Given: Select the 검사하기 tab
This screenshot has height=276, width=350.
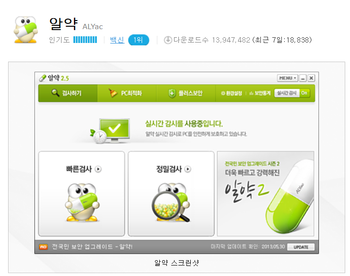Looking at the screenshot, I should (68, 93).
